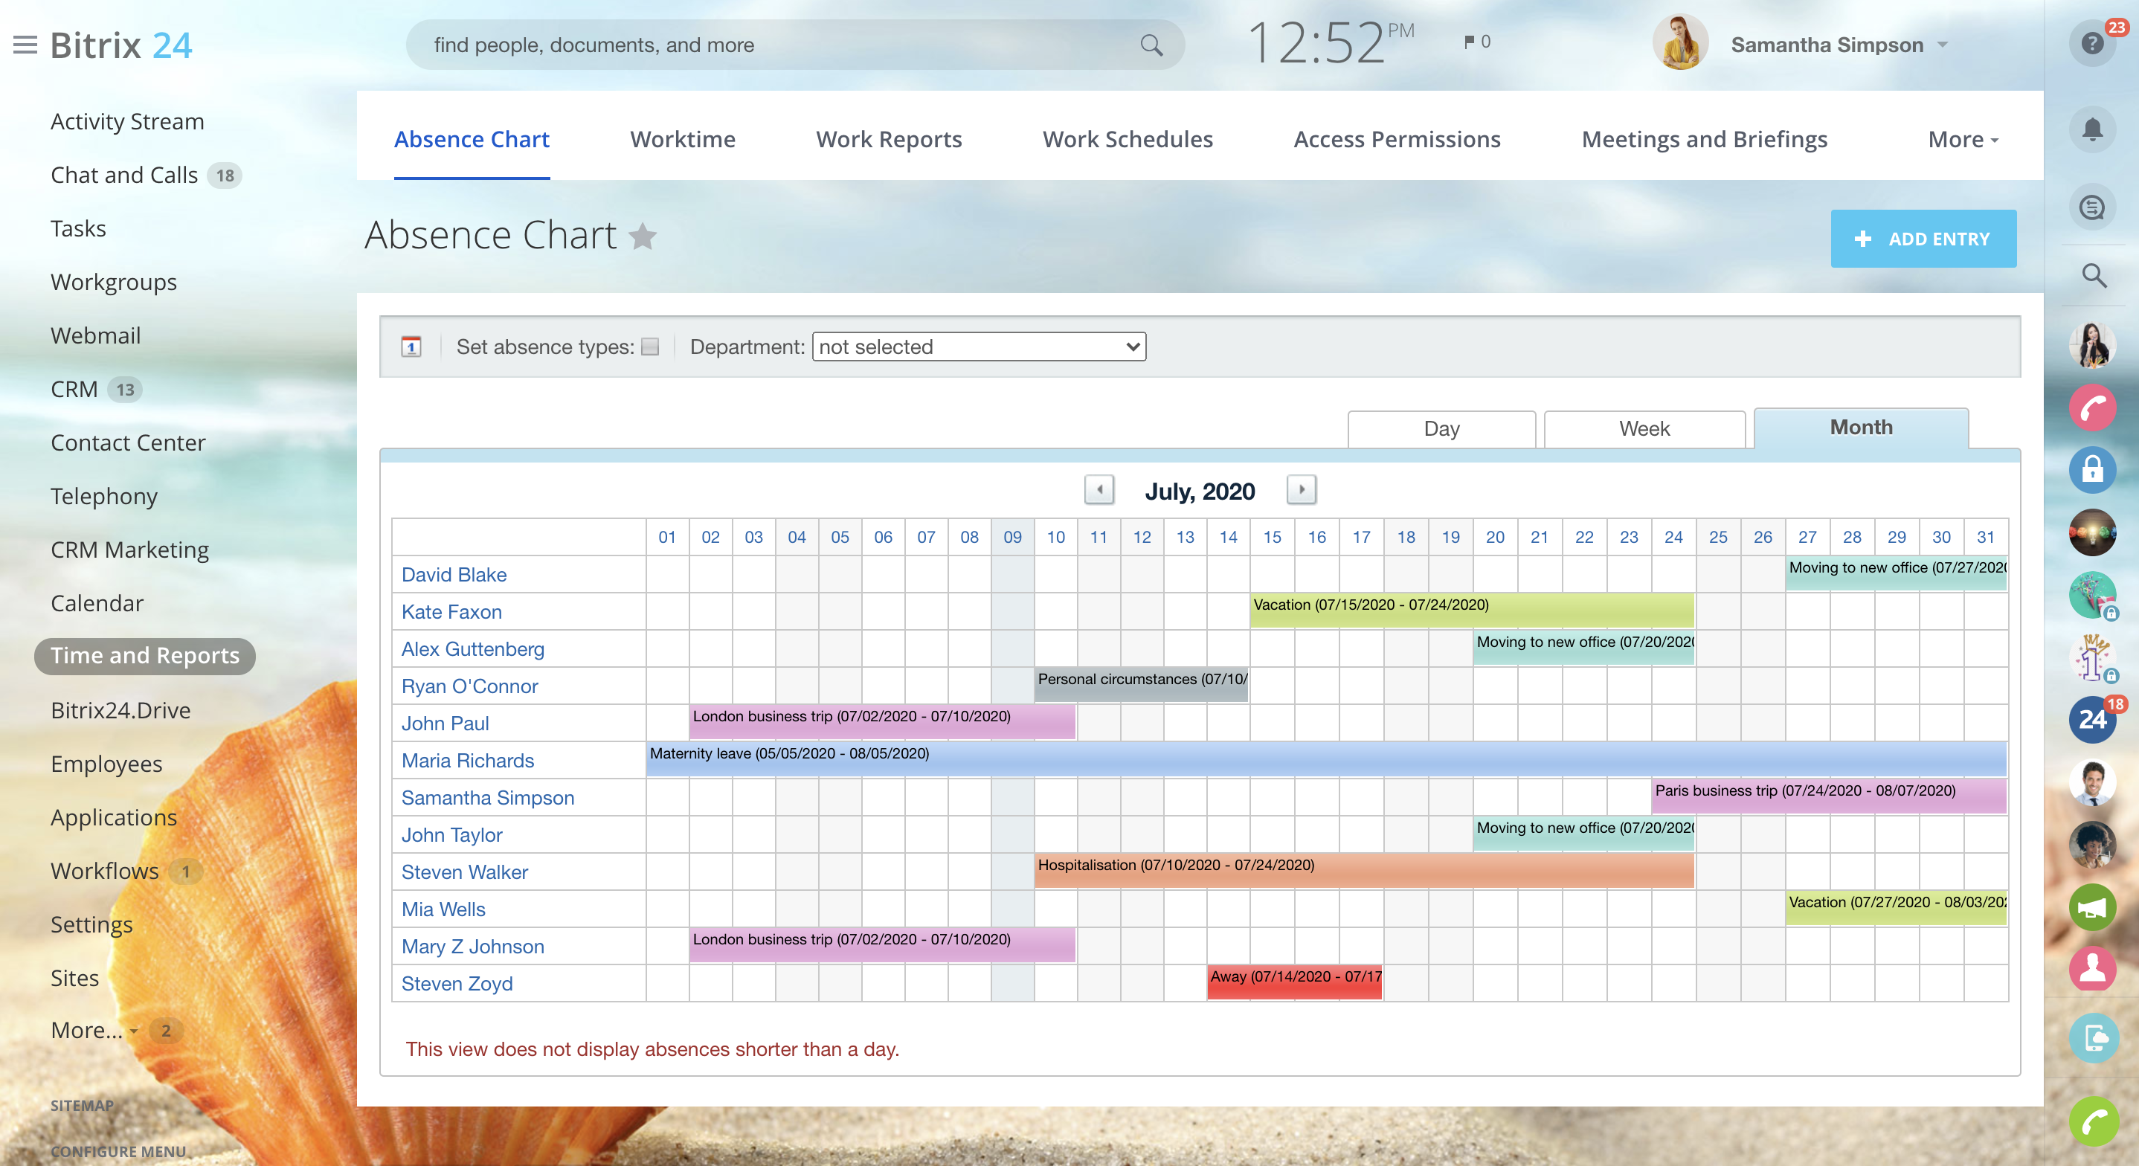Open Samantha Simpson user menu arrow
This screenshot has height=1166, width=2139.
click(1942, 45)
